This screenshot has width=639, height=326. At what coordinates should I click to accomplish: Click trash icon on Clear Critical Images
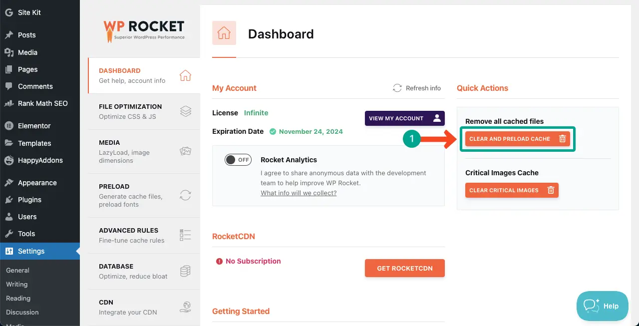coord(551,190)
